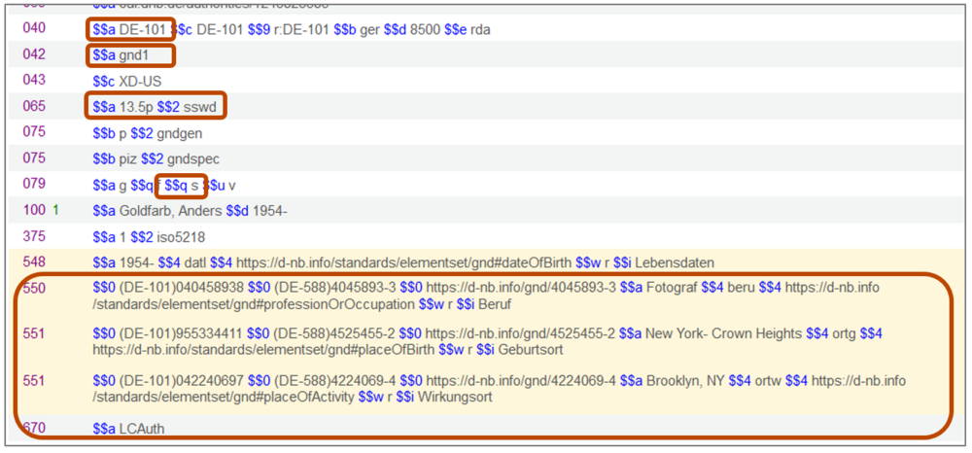Viewport: 972px width, 453px height.
Task: Select the $$q s subfield in field 079
Action: coord(182,186)
